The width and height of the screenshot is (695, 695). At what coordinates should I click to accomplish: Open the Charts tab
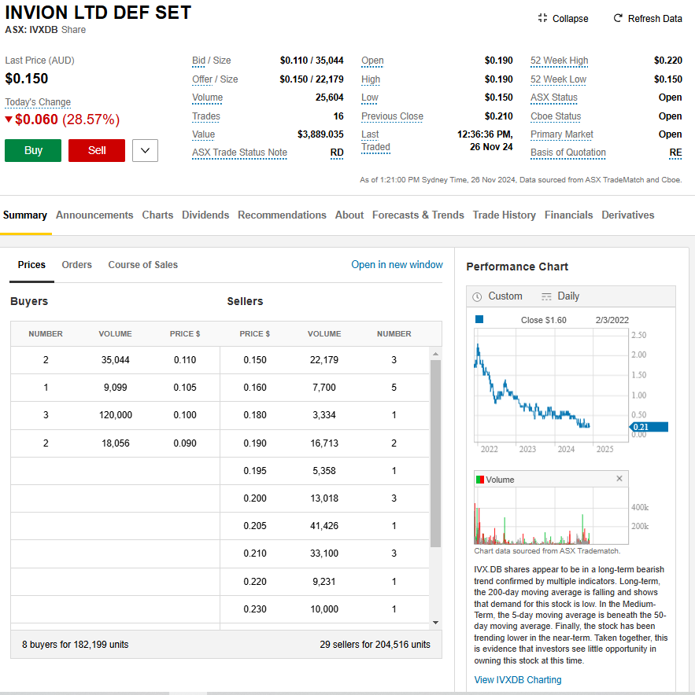pos(157,215)
